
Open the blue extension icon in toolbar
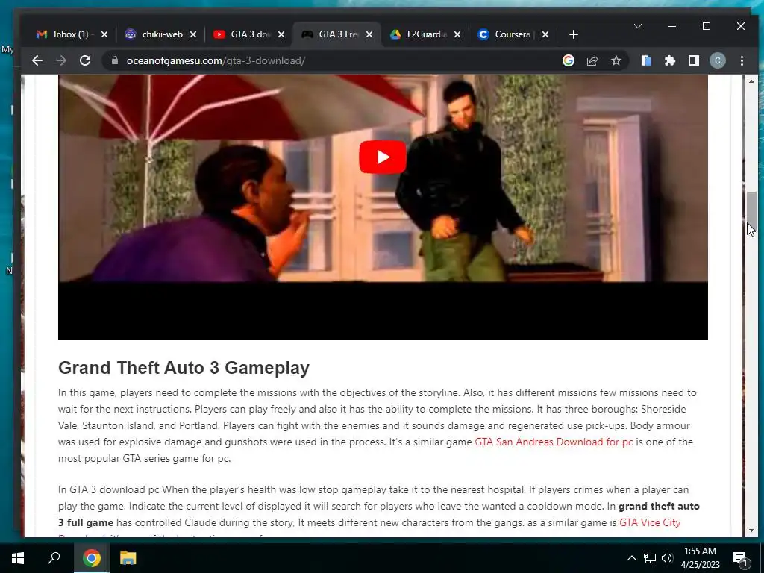[x=646, y=60]
